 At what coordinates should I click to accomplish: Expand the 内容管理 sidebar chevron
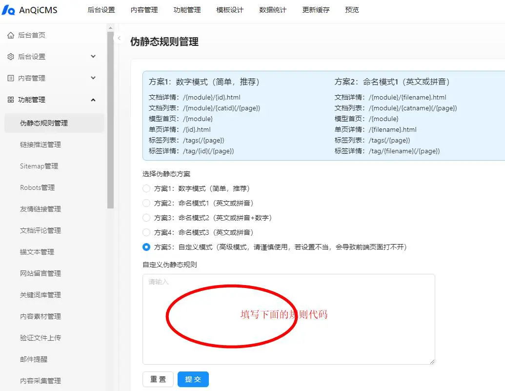[93, 78]
